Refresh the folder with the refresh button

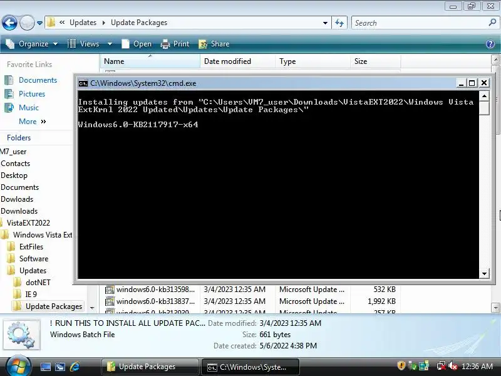(339, 23)
